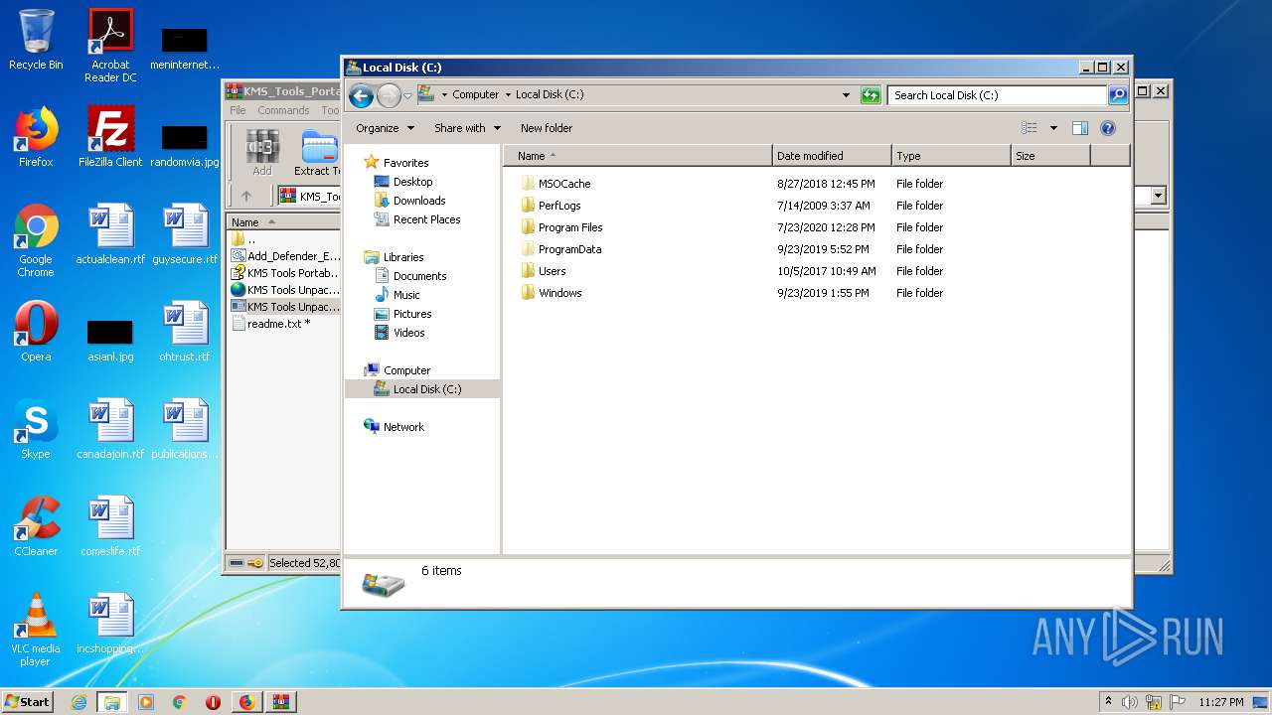Click the volume tray icon
Screen dimensions: 1272x715
pos(1130,702)
